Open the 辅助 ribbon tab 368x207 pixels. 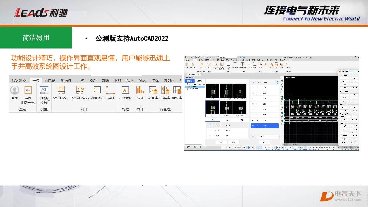point(105,80)
